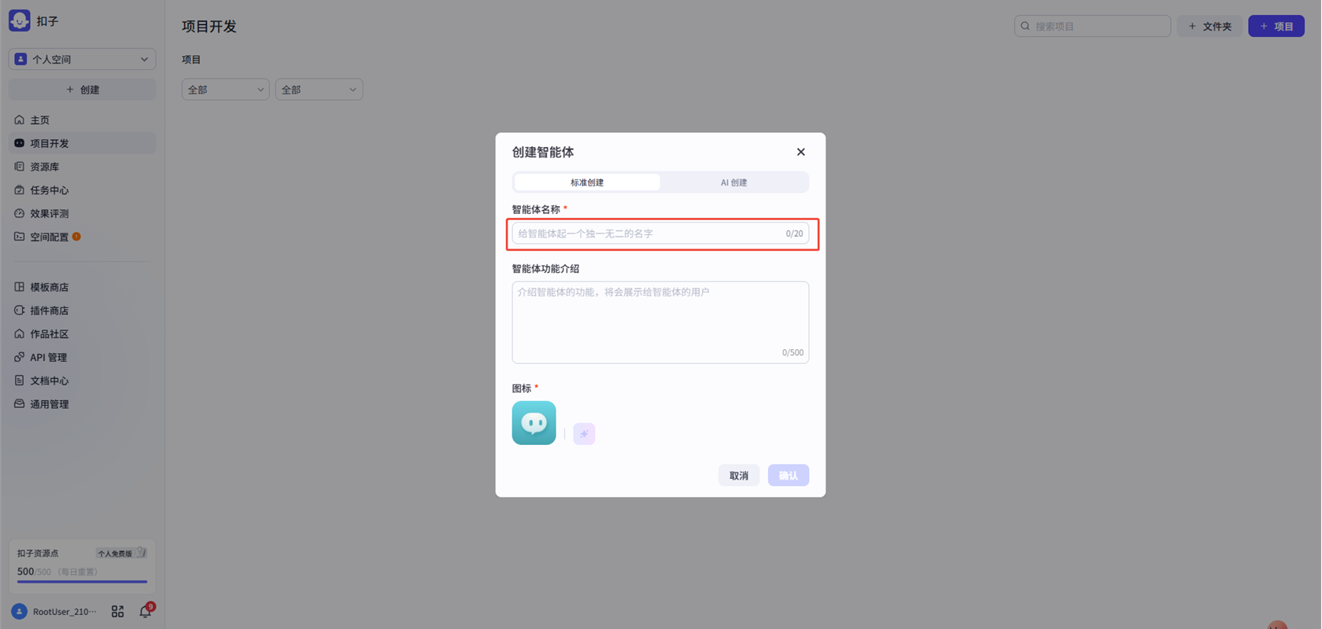
Task: Click the 作品社区 icon
Action: coord(20,333)
